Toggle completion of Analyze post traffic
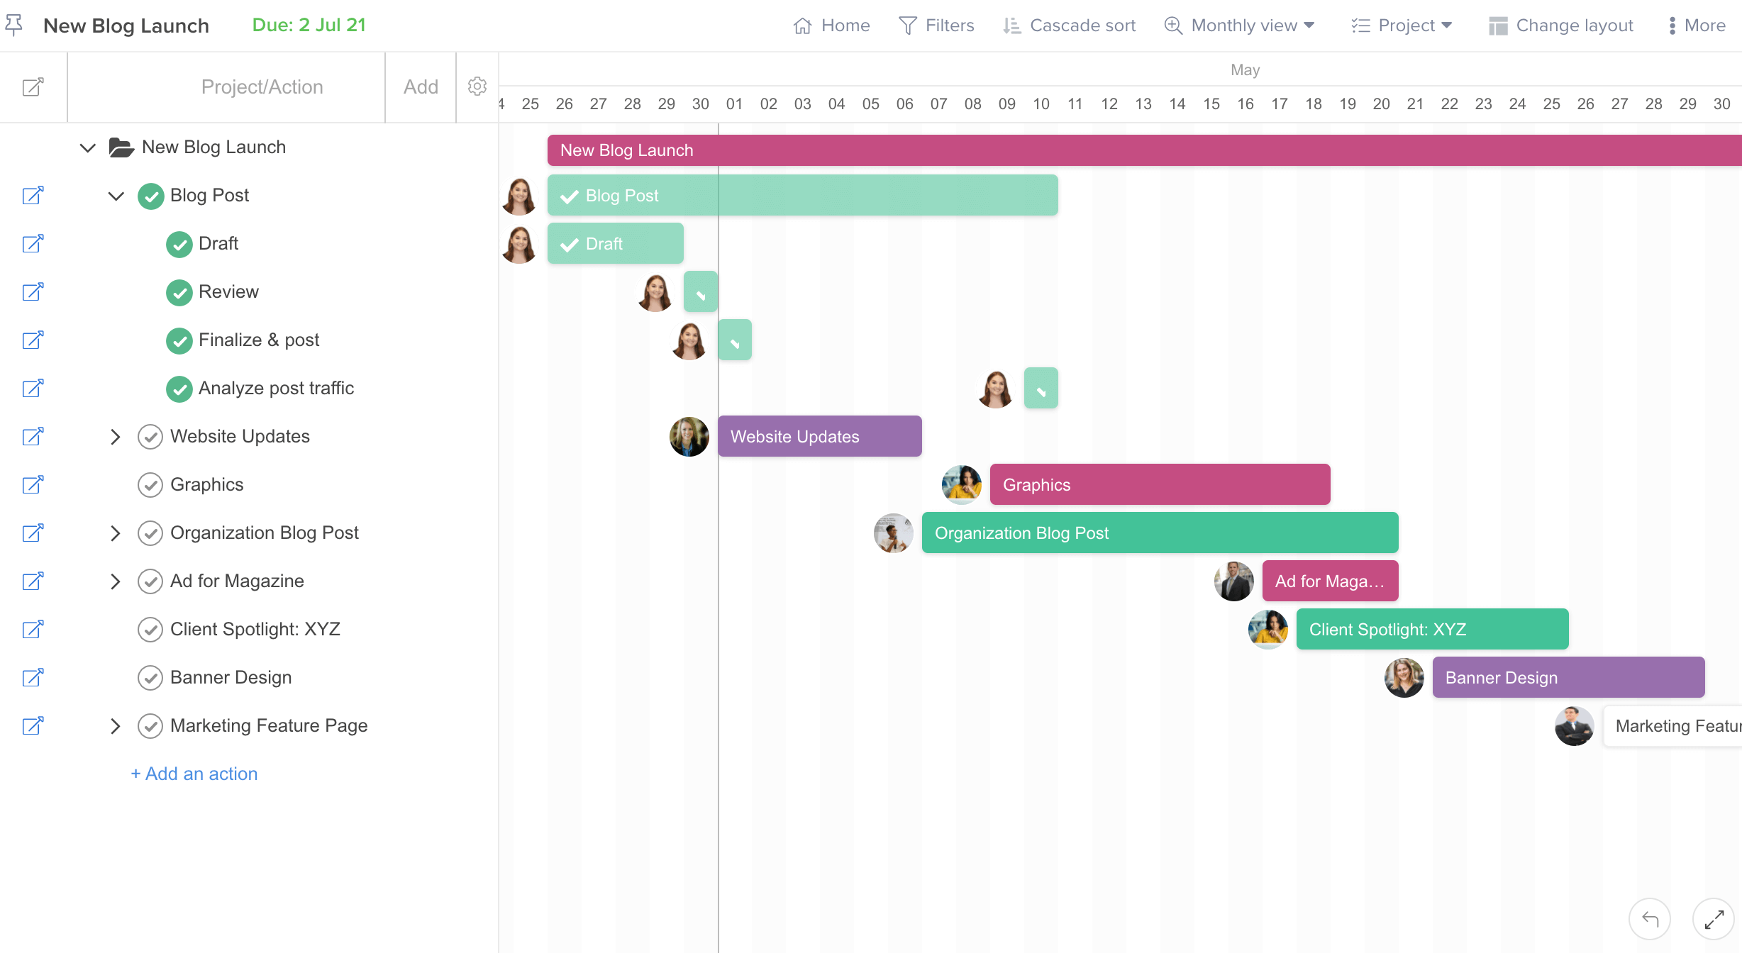This screenshot has width=1742, height=953. click(x=179, y=389)
